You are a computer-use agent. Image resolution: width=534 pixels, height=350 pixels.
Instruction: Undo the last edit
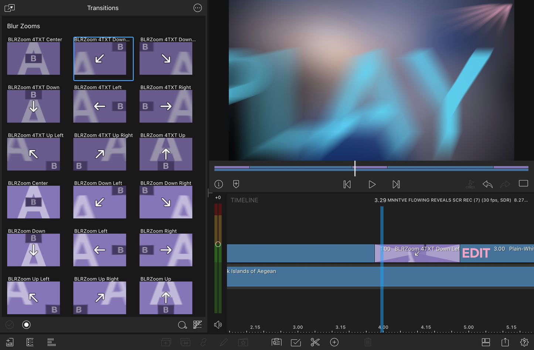[x=487, y=184]
